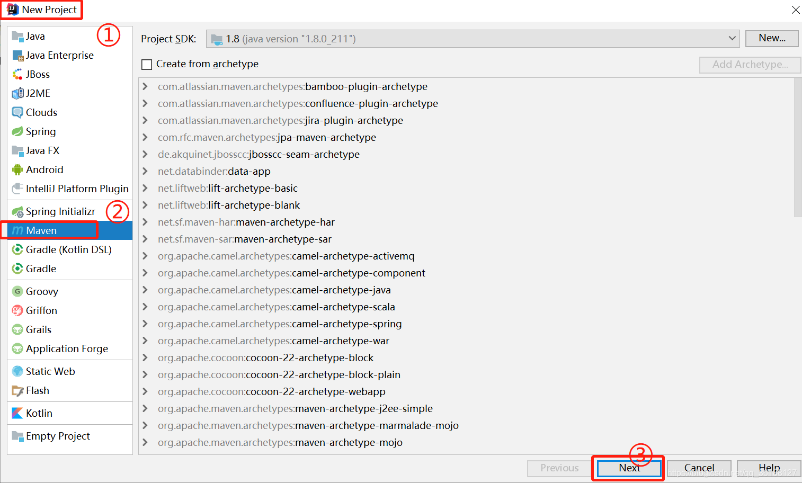Viewport: 802px width, 483px height.
Task: Expand cocoon-22-archetype-webapp chevron
Action: coord(145,391)
